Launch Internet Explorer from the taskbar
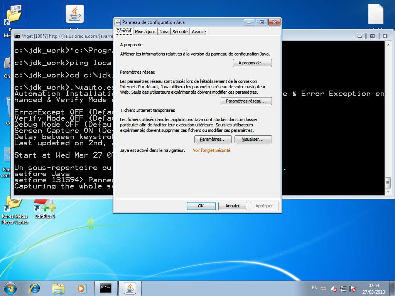The width and height of the screenshot is (395, 296). [34, 288]
